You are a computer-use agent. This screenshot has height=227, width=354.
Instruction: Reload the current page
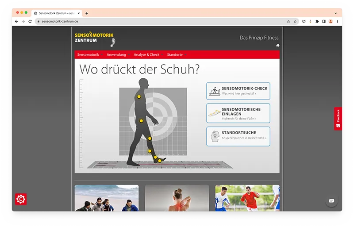(30, 21)
